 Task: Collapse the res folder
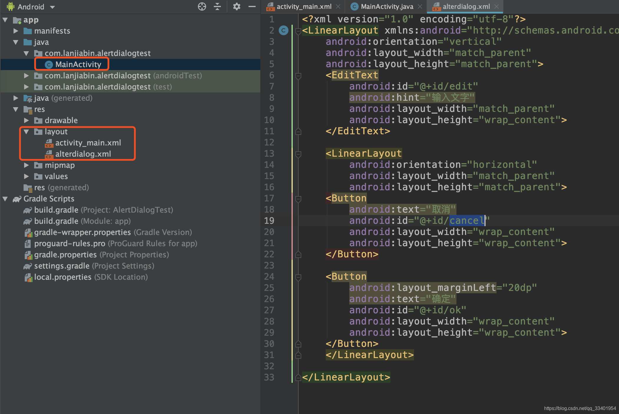click(x=16, y=109)
